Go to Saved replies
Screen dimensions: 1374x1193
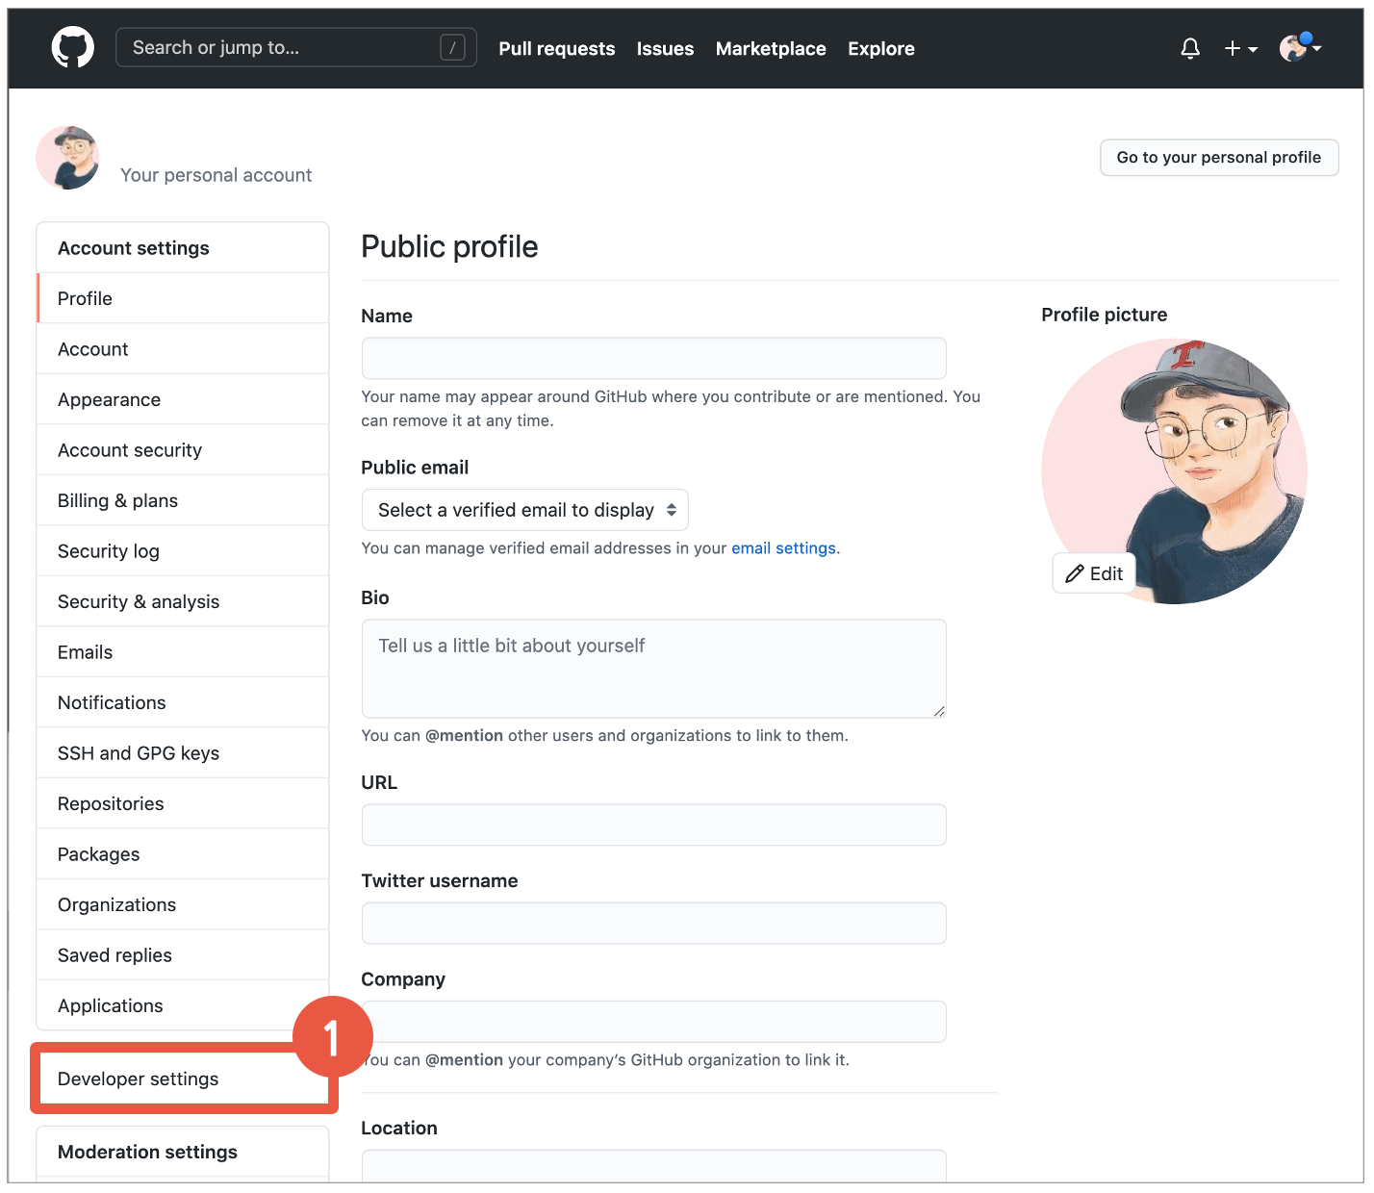pos(183,955)
